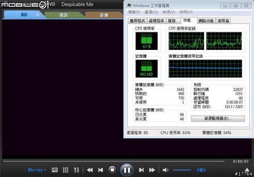The width and height of the screenshot is (254, 177).
Task: Mute the player volume speaker icon
Action: 165,170
